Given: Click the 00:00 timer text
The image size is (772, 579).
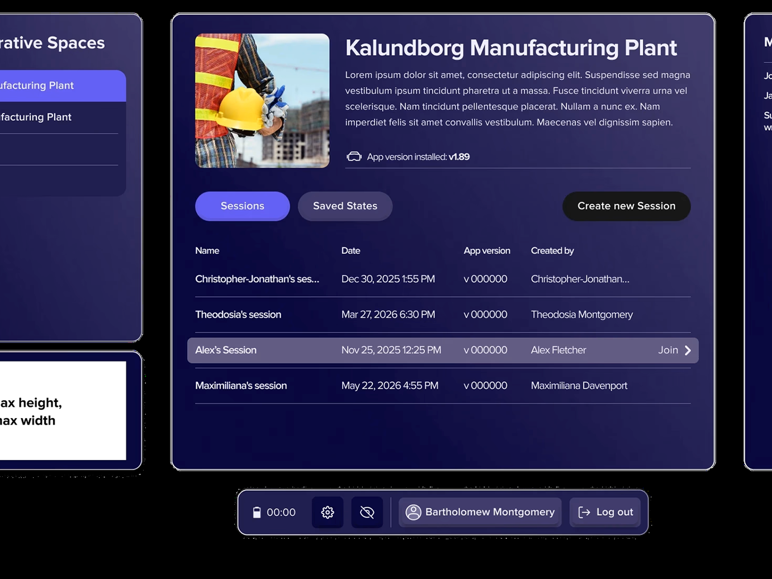Looking at the screenshot, I should click(x=281, y=512).
